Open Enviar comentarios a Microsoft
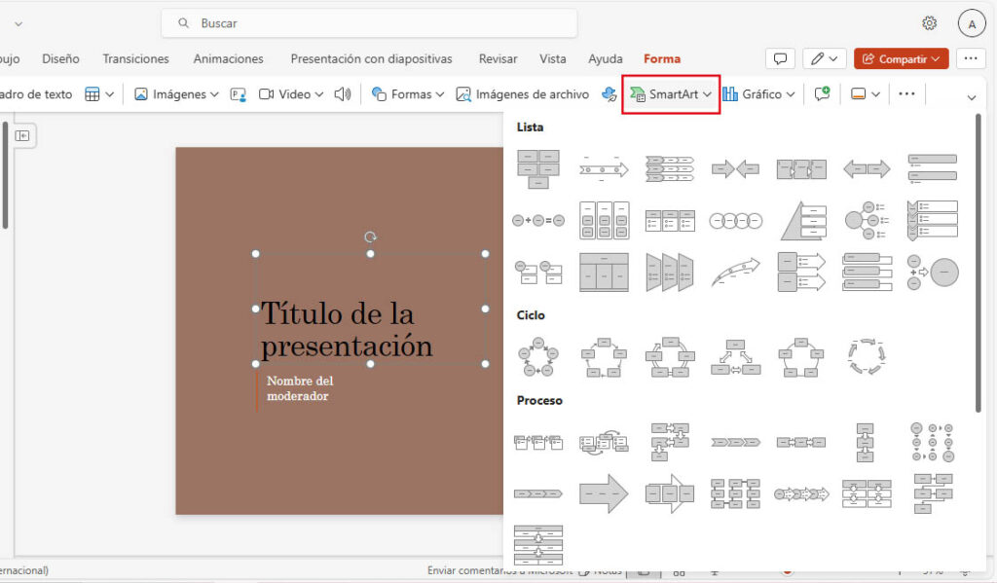997x583 pixels. (x=501, y=571)
